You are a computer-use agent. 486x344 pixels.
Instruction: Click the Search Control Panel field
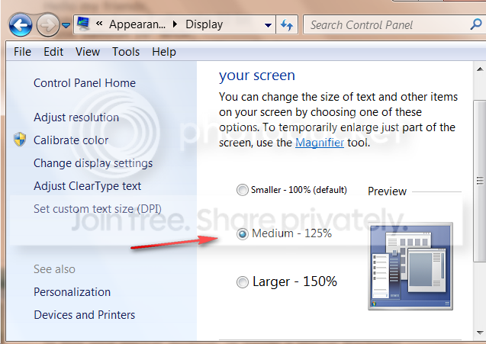pos(388,25)
